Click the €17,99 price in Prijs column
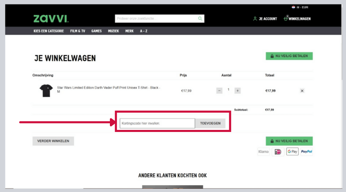This screenshot has width=346, height=192. (x=186, y=91)
